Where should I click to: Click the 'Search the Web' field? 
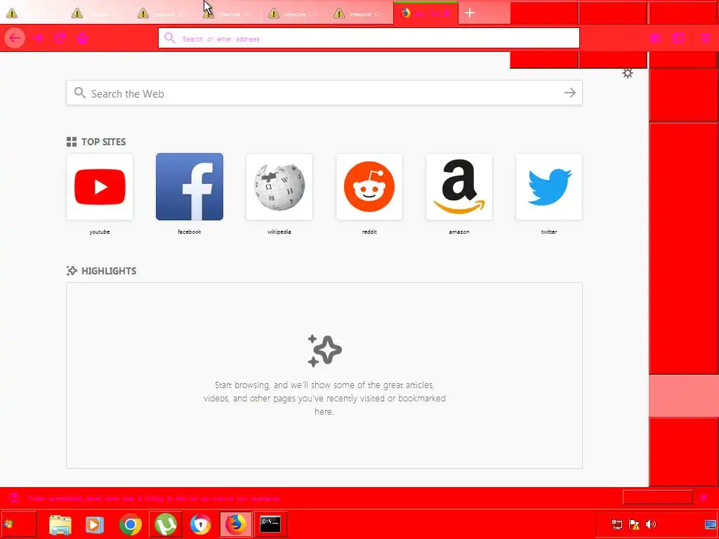tap(324, 93)
